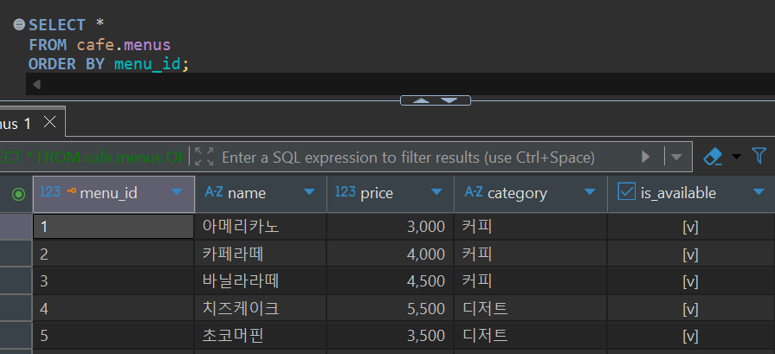This screenshot has width=775, height=354.
Task: Select menu_id cell with value 1
Action: [113, 227]
